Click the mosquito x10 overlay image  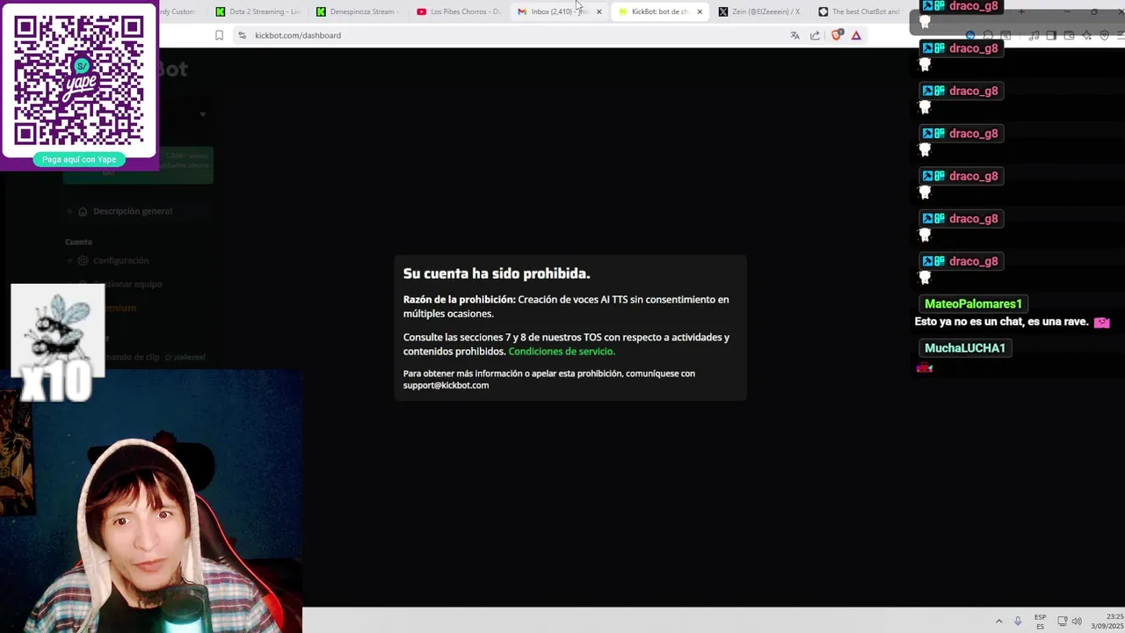[58, 341]
